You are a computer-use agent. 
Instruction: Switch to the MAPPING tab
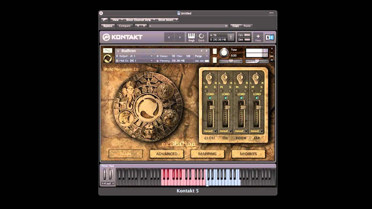click(x=207, y=154)
